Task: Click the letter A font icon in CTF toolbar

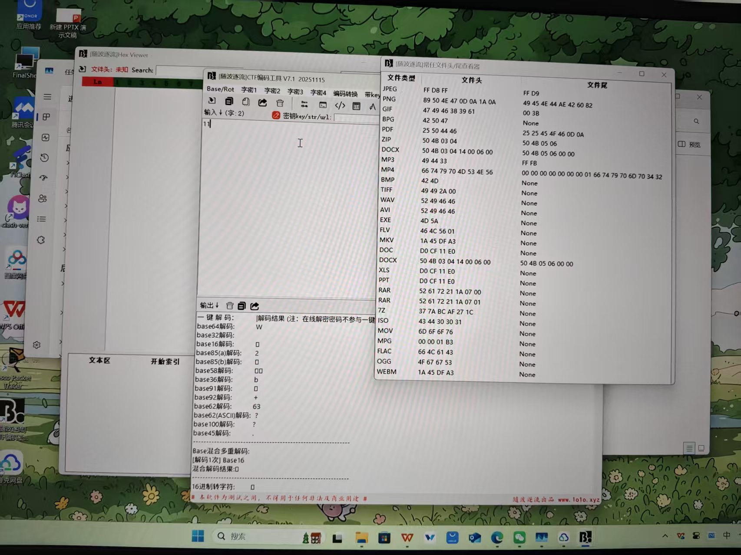Action: [372, 106]
